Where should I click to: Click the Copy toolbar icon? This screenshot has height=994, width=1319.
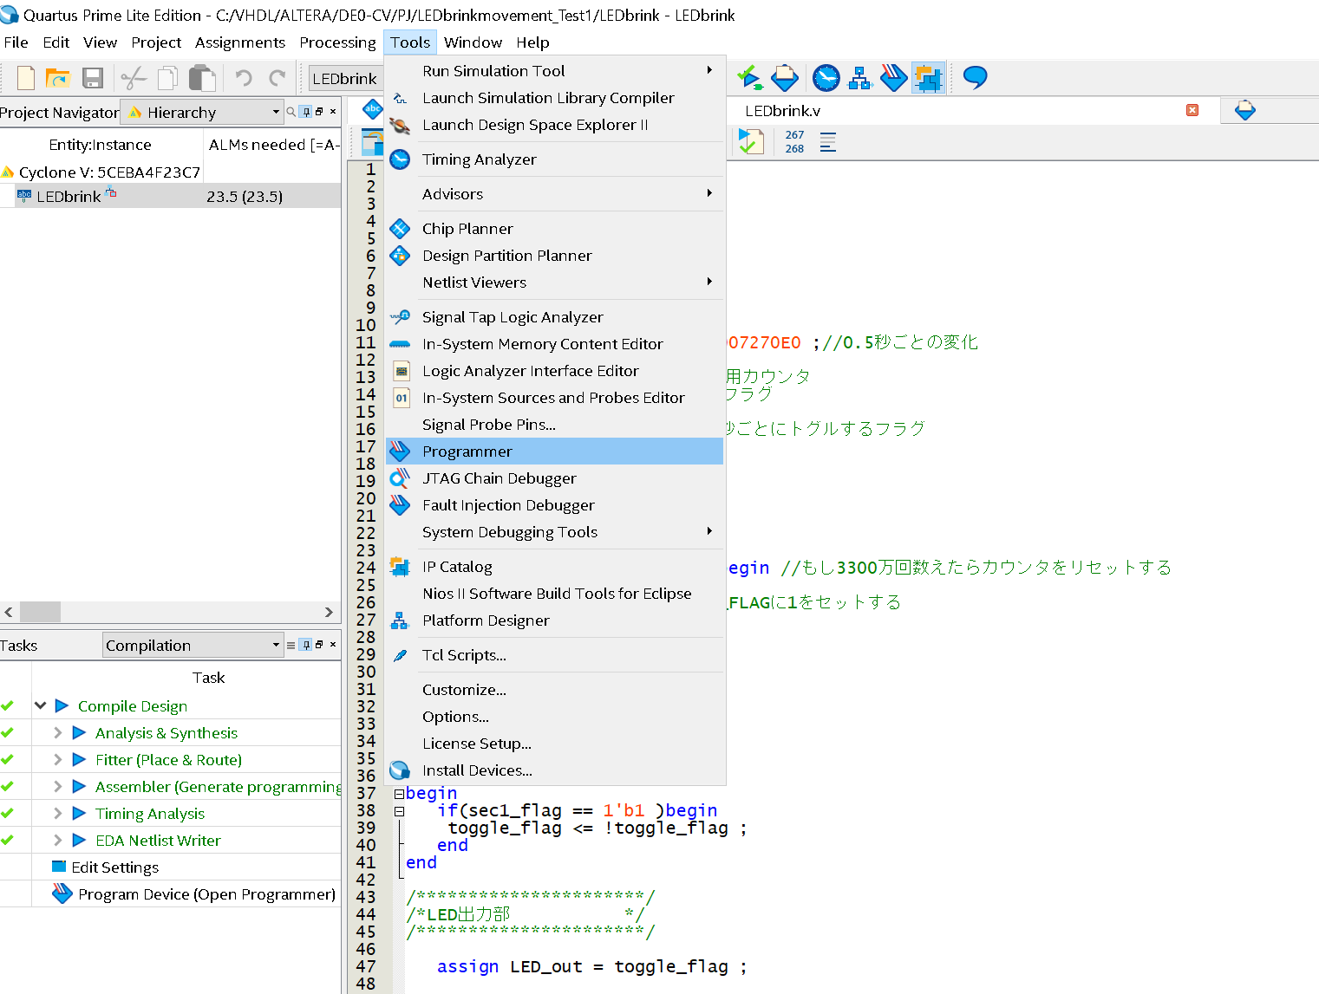[167, 78]
